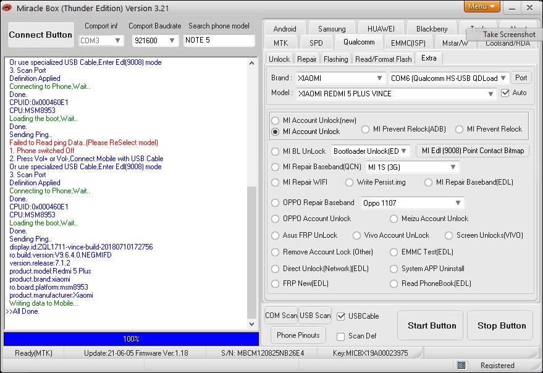Expand the Brand XIAOMI dropdown
The width and height of the screenshot is (543, 373).
pyautogui.click(x=379, y=78)
